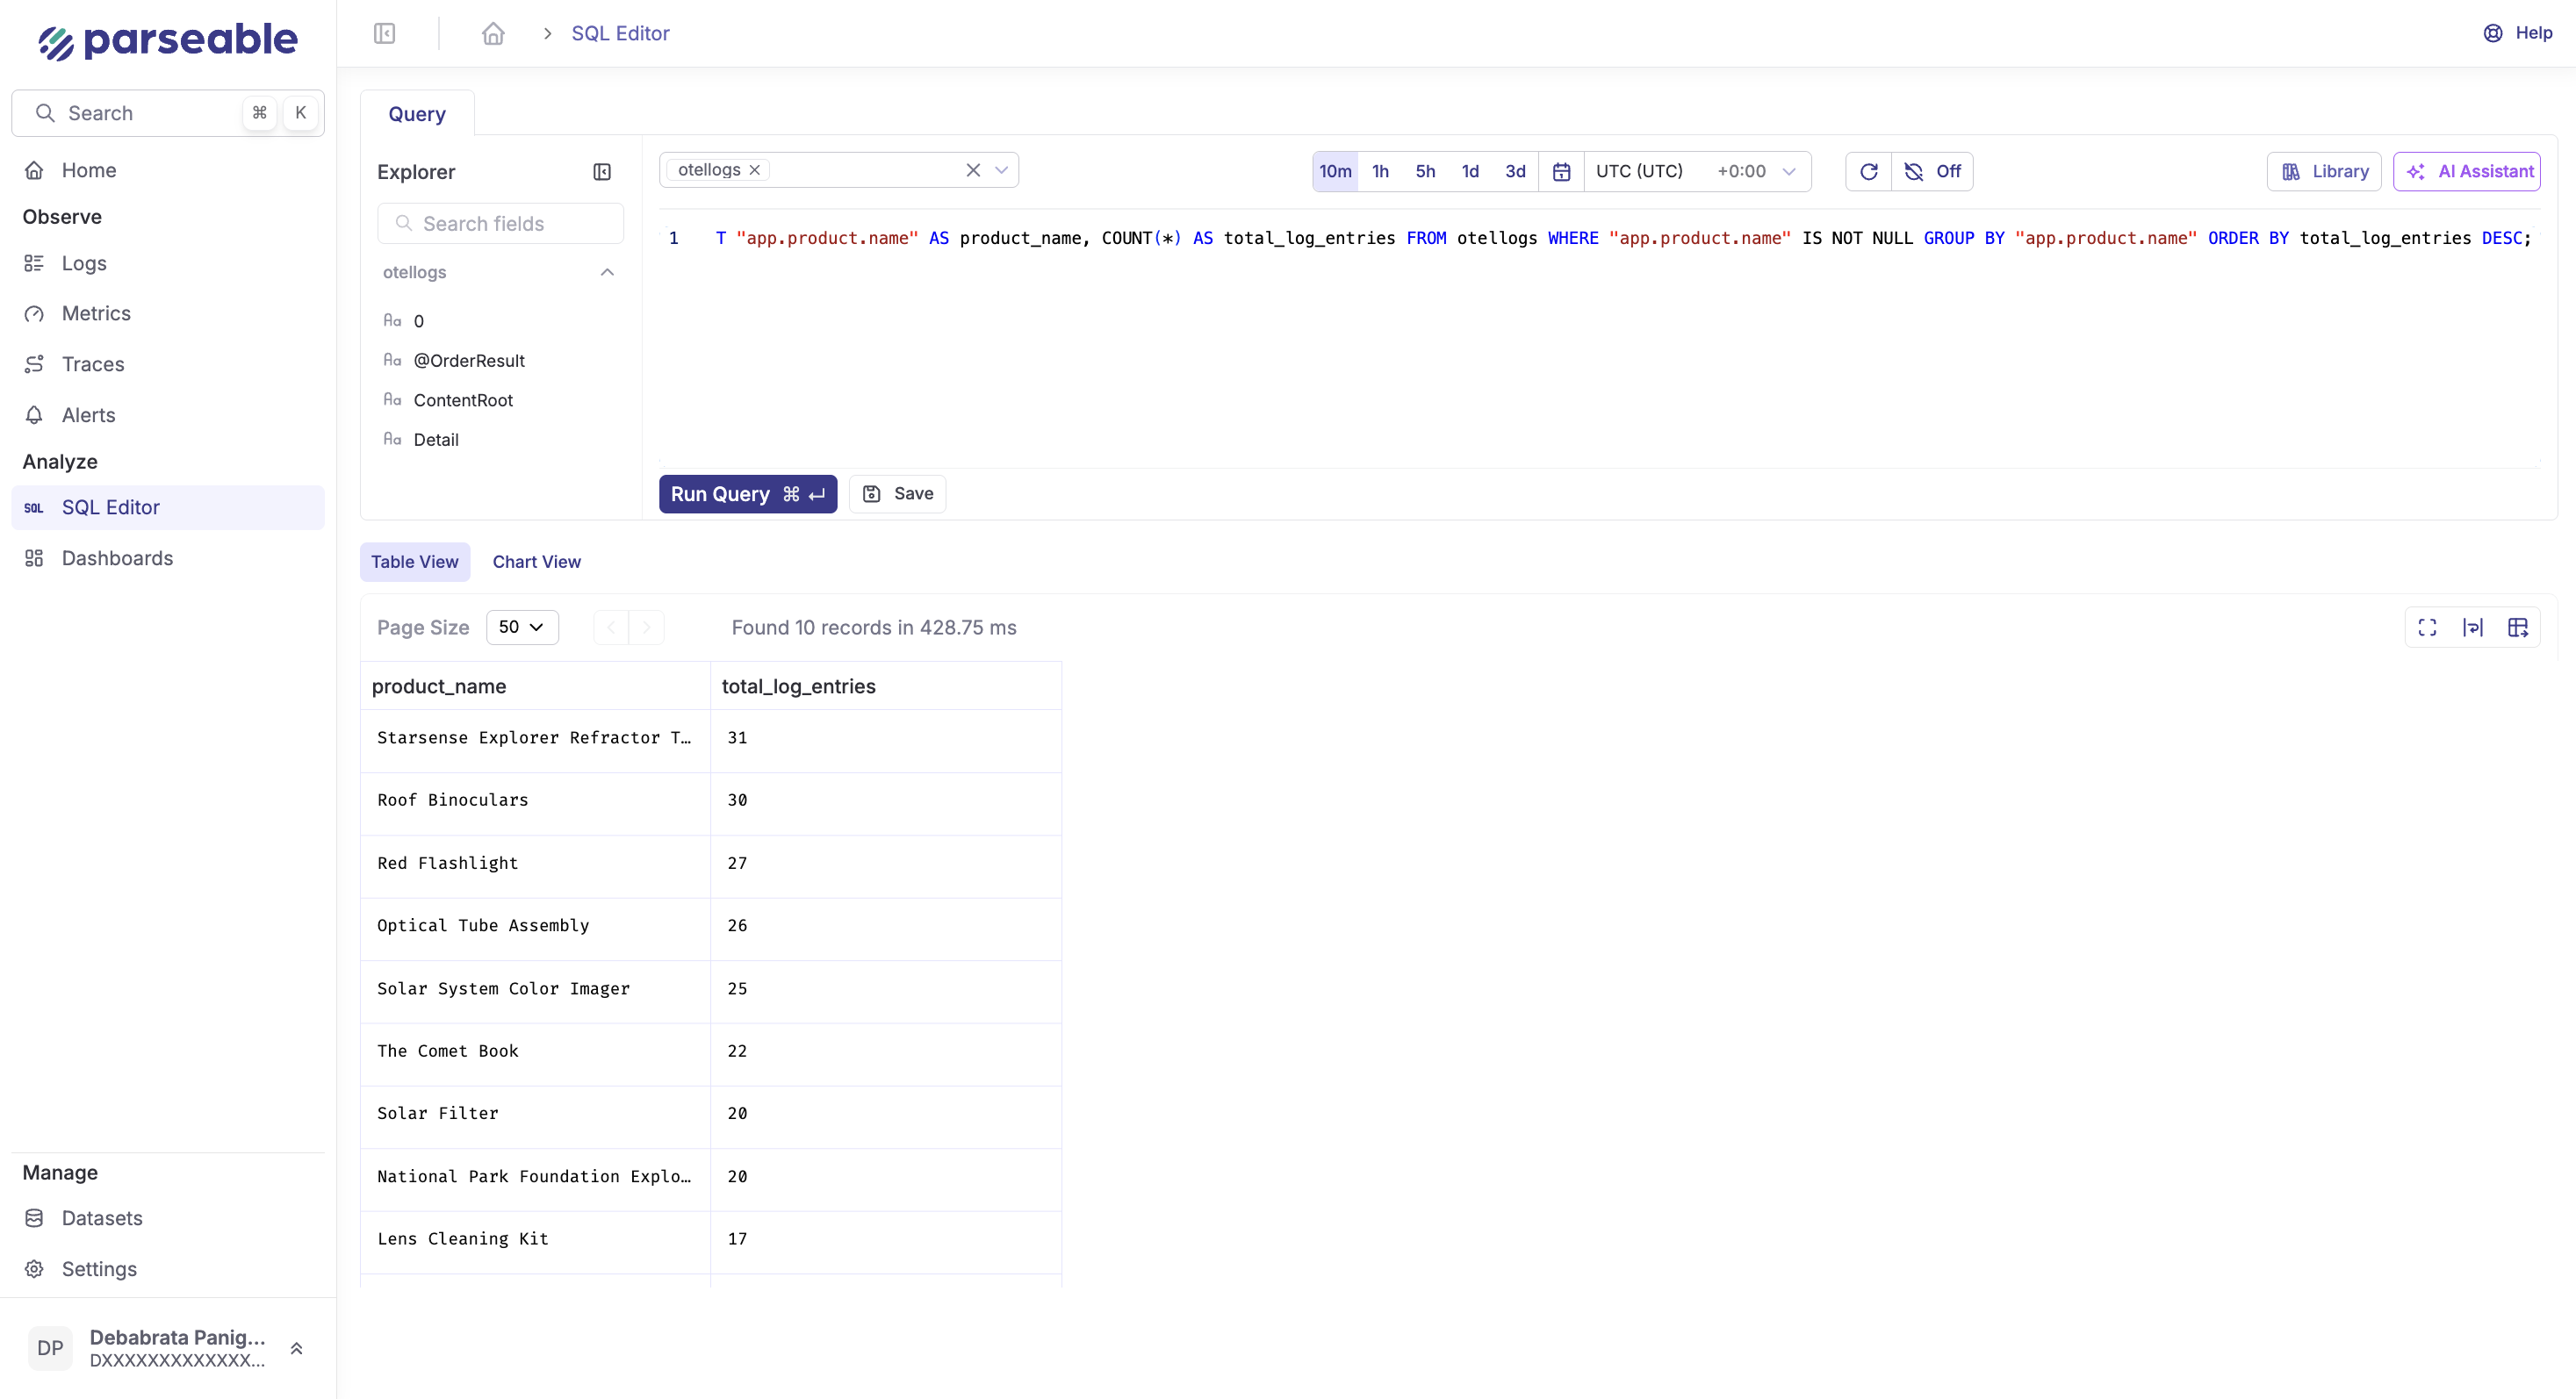Click the Solar System Color Imager cell
The width and height of the screenshot is (2576, 1399).
tap(535, 989)
